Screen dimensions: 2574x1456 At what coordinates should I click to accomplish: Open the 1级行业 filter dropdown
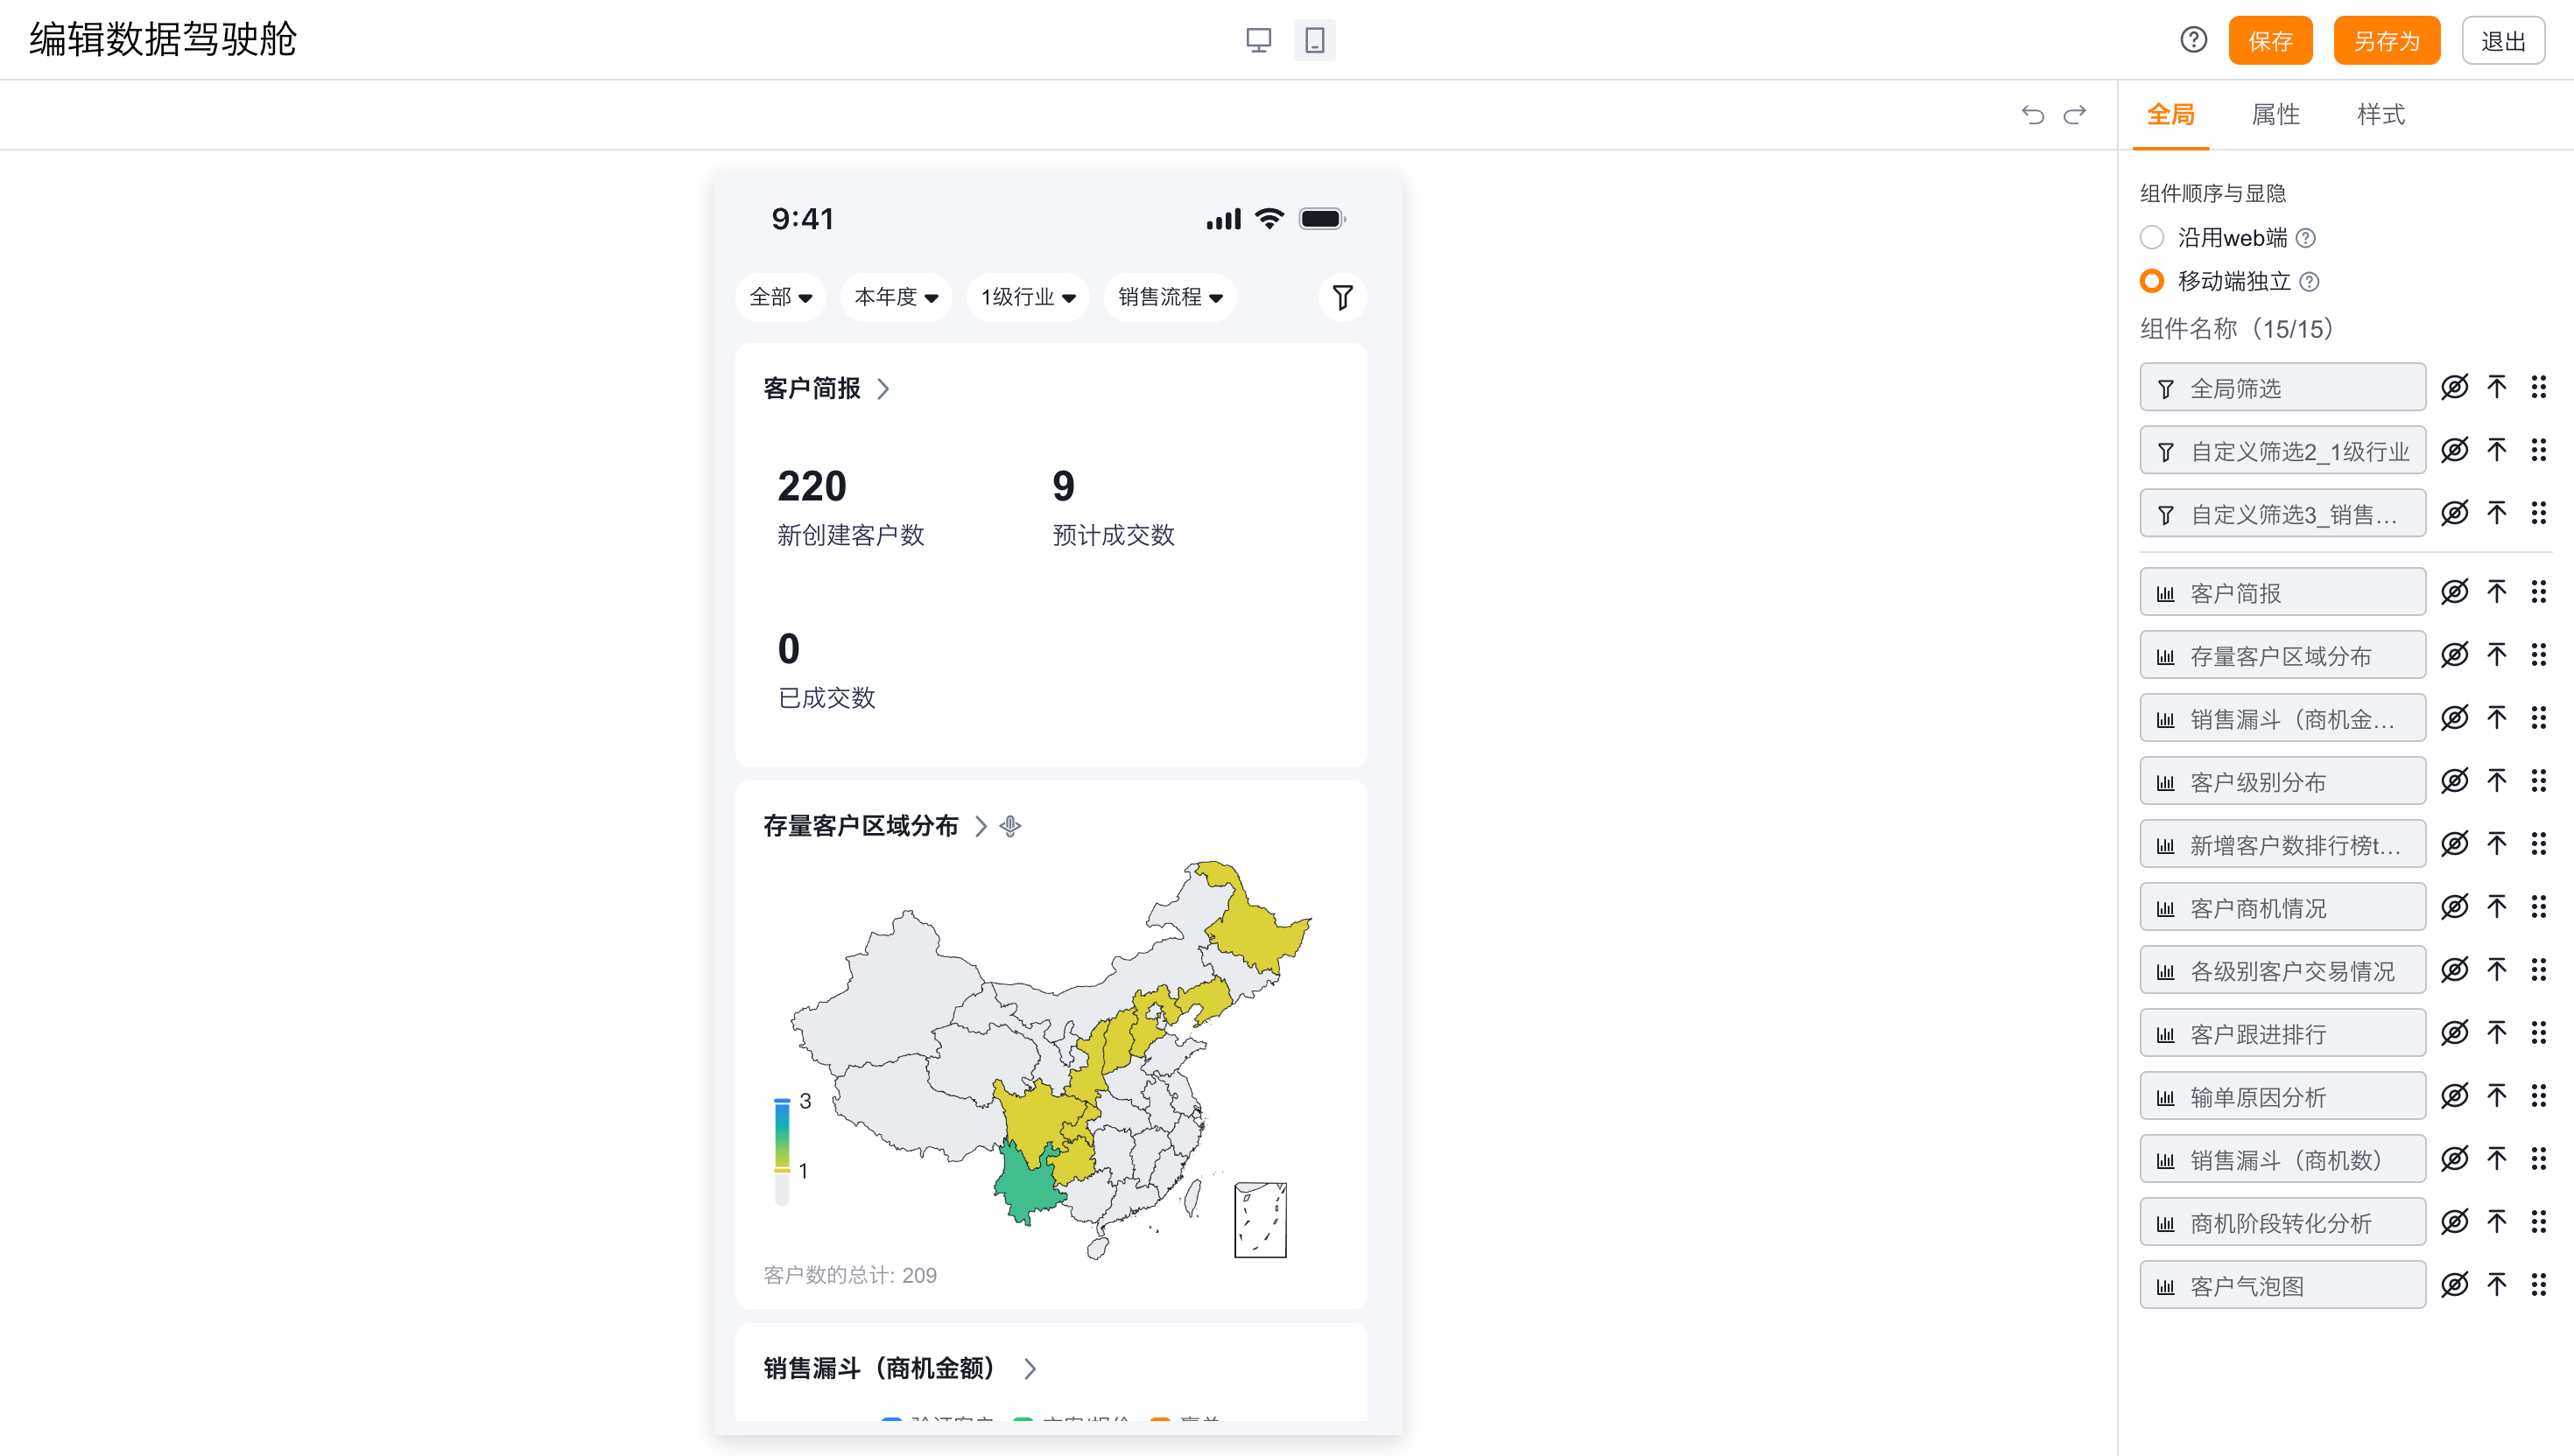[x=1027, y=297]
